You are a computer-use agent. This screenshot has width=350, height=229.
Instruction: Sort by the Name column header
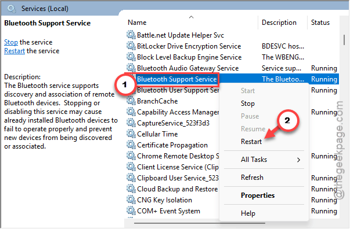[x=137, y=23]
